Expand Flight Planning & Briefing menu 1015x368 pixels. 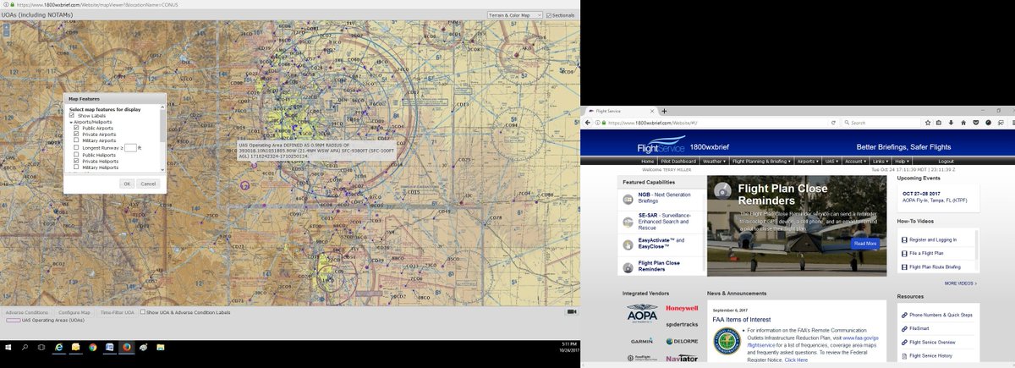[x=761, y=161]
